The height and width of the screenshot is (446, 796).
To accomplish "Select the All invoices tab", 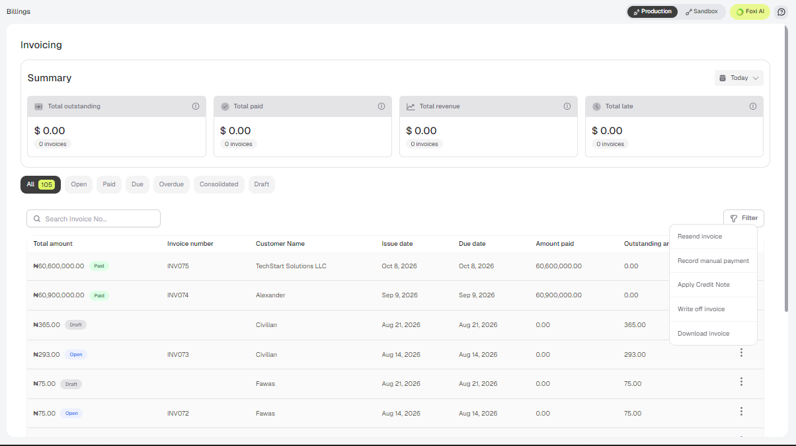I will pyautogui.click(x=40, y=184).
